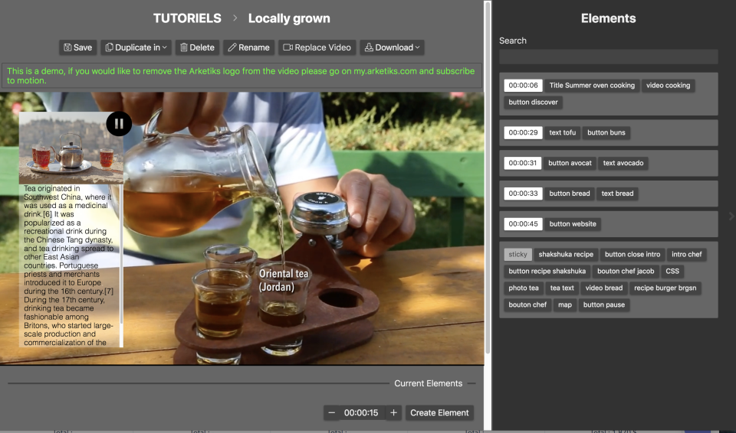This screenshot has height=433, width=736.
Task: Collapse the Elements panel with the side arrow
Action: (731, 216)
